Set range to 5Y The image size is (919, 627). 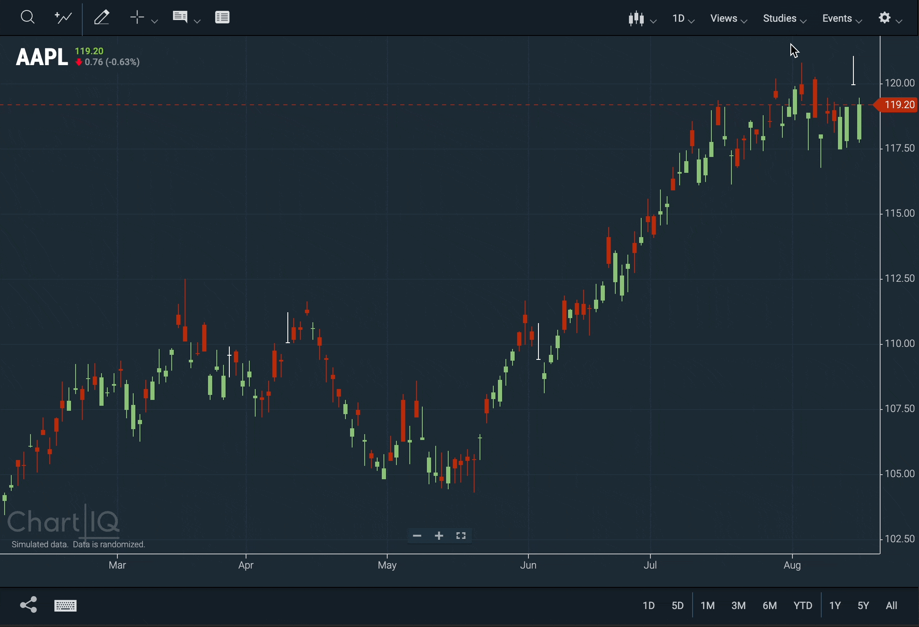(x=863, y=606)
